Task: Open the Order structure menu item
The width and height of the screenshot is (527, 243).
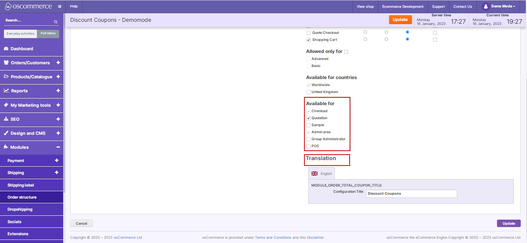Action: [x=22, y=197]
